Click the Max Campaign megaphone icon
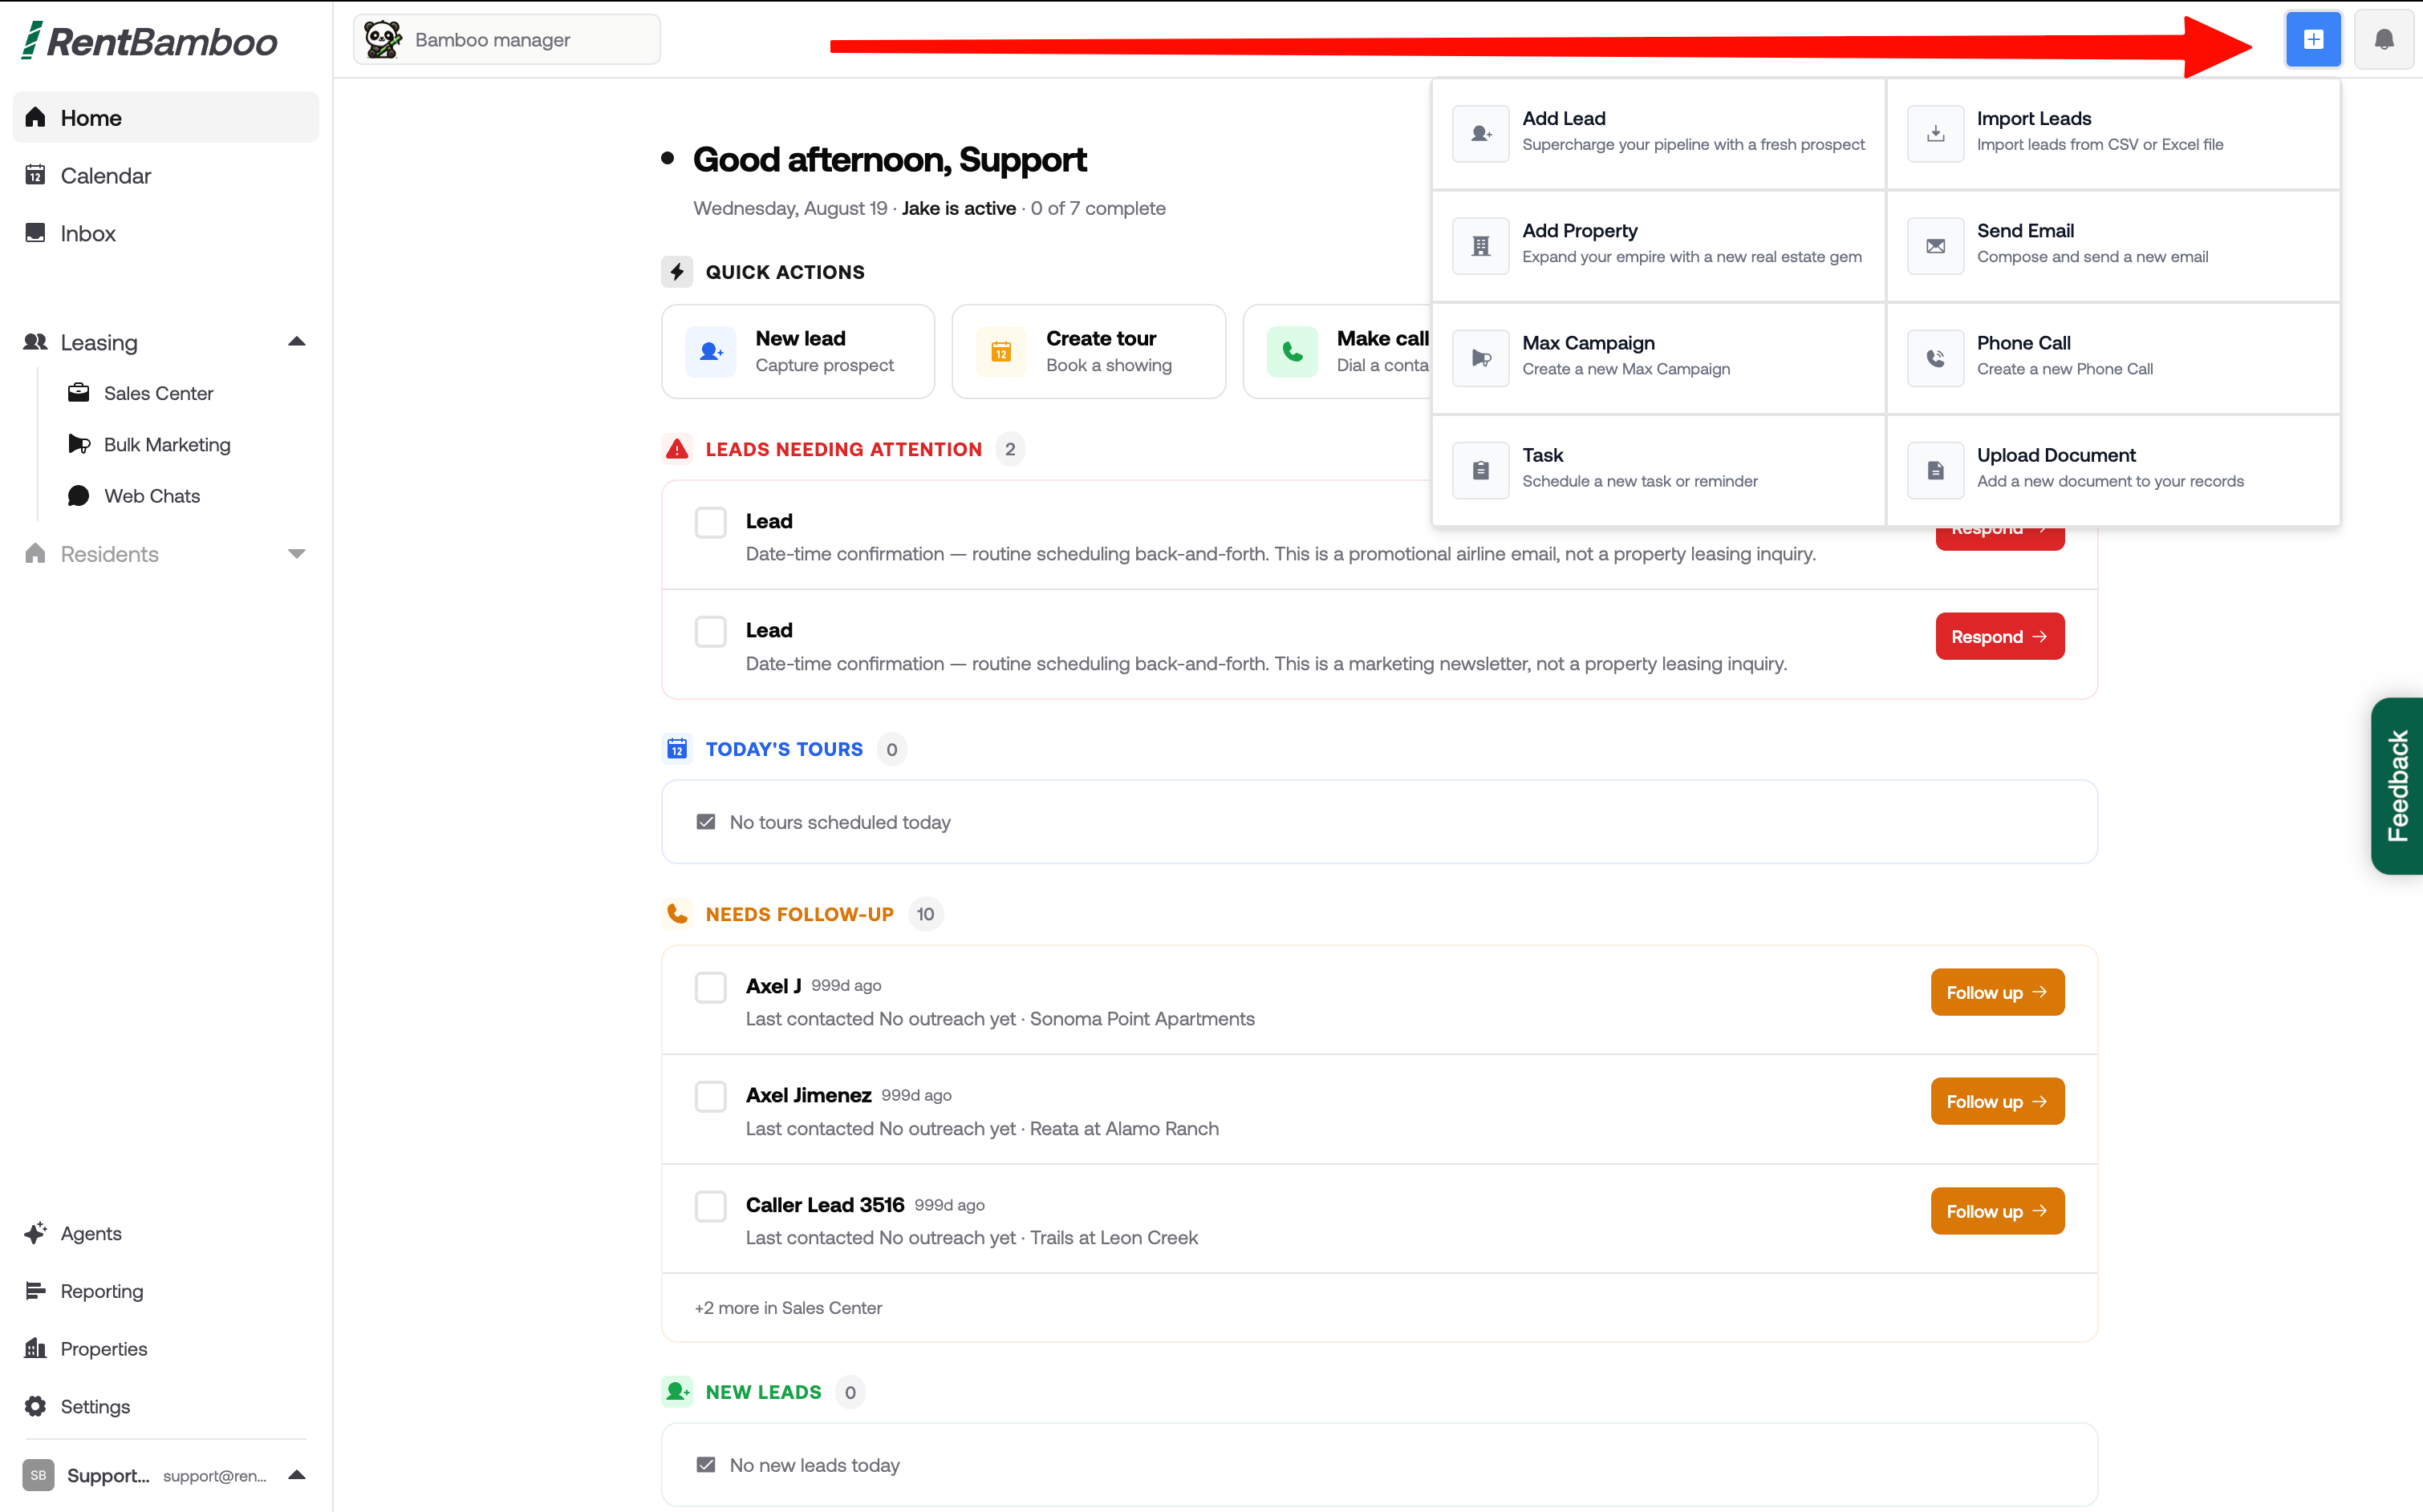The width and height of the screenshot is (2423, 1512). (x=1480, y=357)
